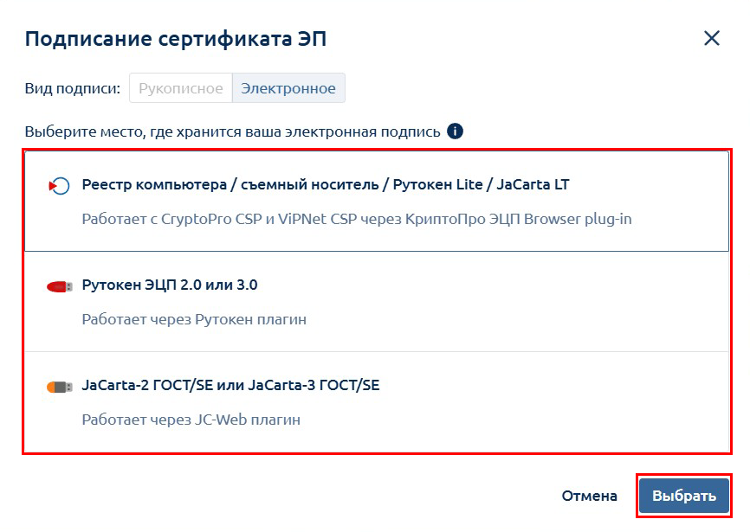Click the Работает через Рутокен плагин description
Screen dimensions: 750x532
click(194, 319)
